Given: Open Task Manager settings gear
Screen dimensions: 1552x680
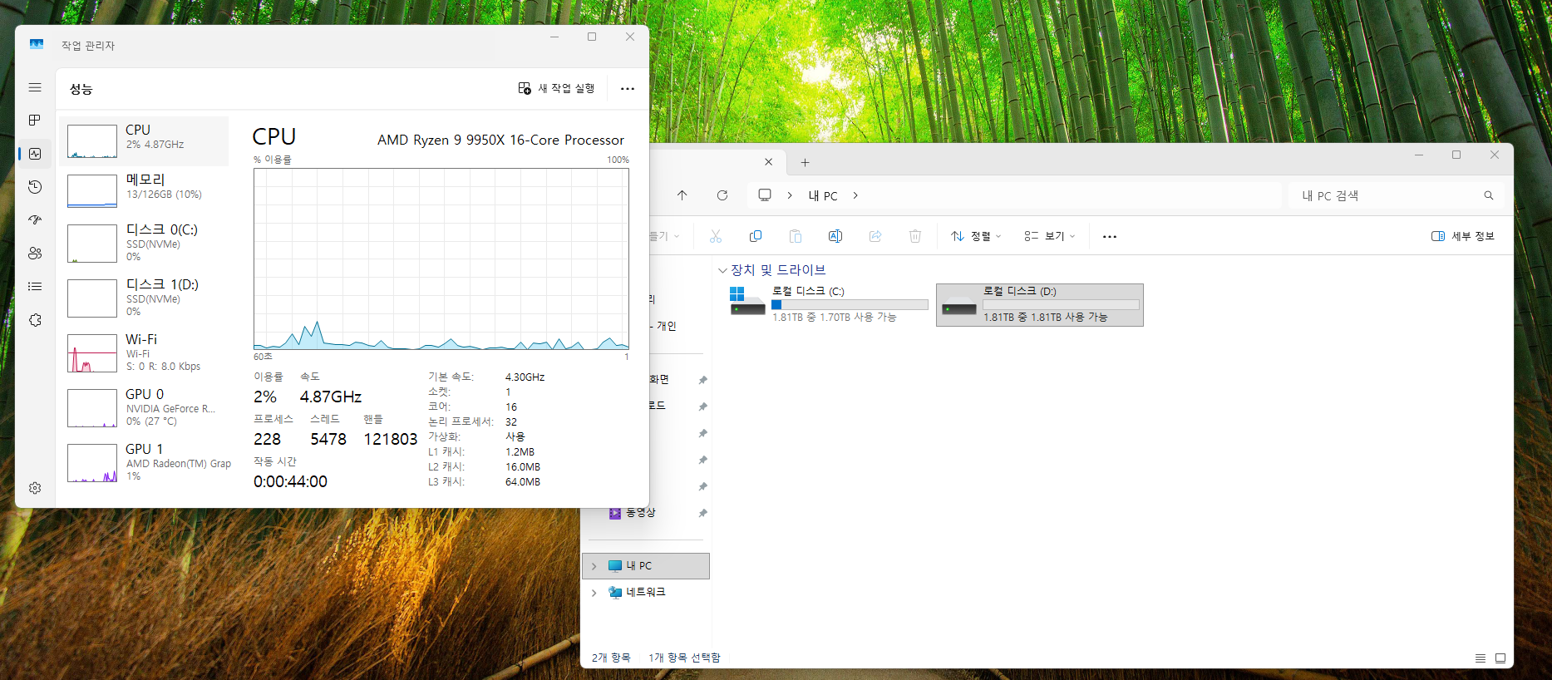Looking at the screenshot, I should pos(35,488).
